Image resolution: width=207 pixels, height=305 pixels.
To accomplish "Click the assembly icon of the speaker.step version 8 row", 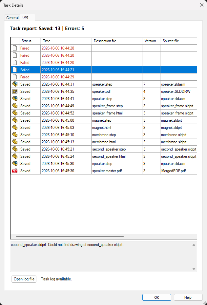I will 15,98.
